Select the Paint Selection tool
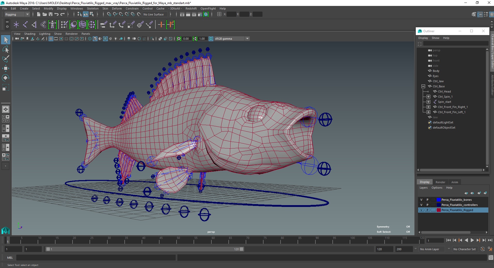Image resolution: width=494 pixels, height=268 pixels. 6,58
